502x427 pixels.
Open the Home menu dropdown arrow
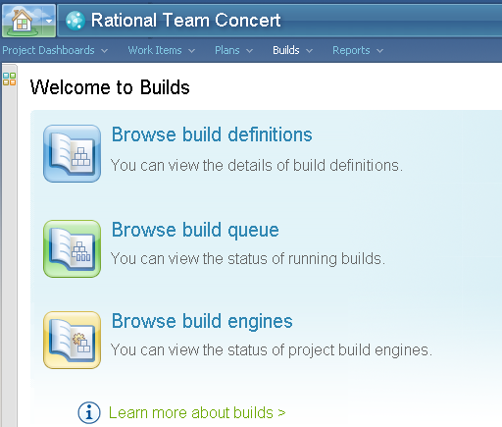coord(49,21)
